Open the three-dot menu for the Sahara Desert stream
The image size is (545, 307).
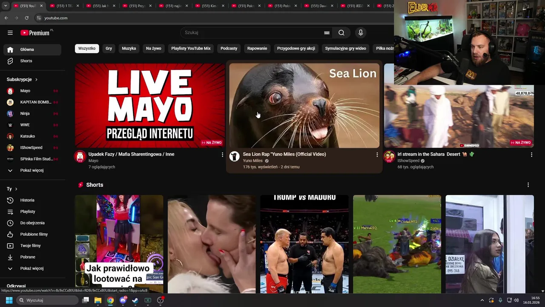pos(531,155)
